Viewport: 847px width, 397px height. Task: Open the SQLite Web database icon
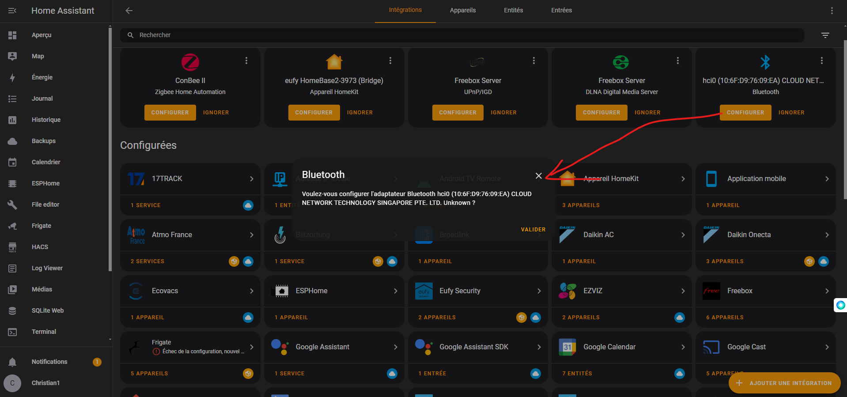tap(12, 310)
